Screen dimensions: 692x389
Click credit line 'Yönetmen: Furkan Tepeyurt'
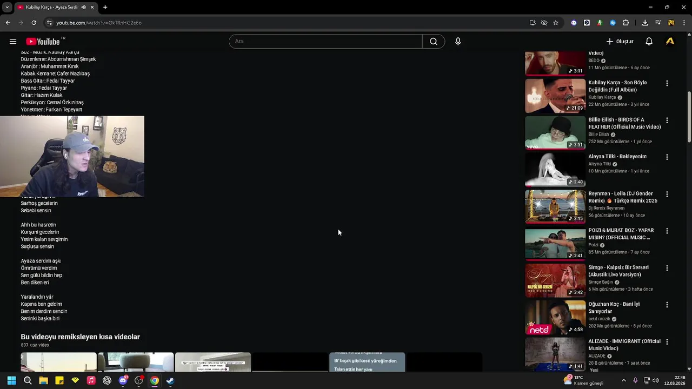[51, 110]
